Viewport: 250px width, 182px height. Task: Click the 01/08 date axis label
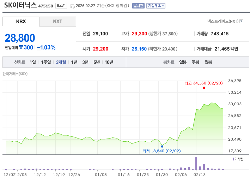[101, 175]
